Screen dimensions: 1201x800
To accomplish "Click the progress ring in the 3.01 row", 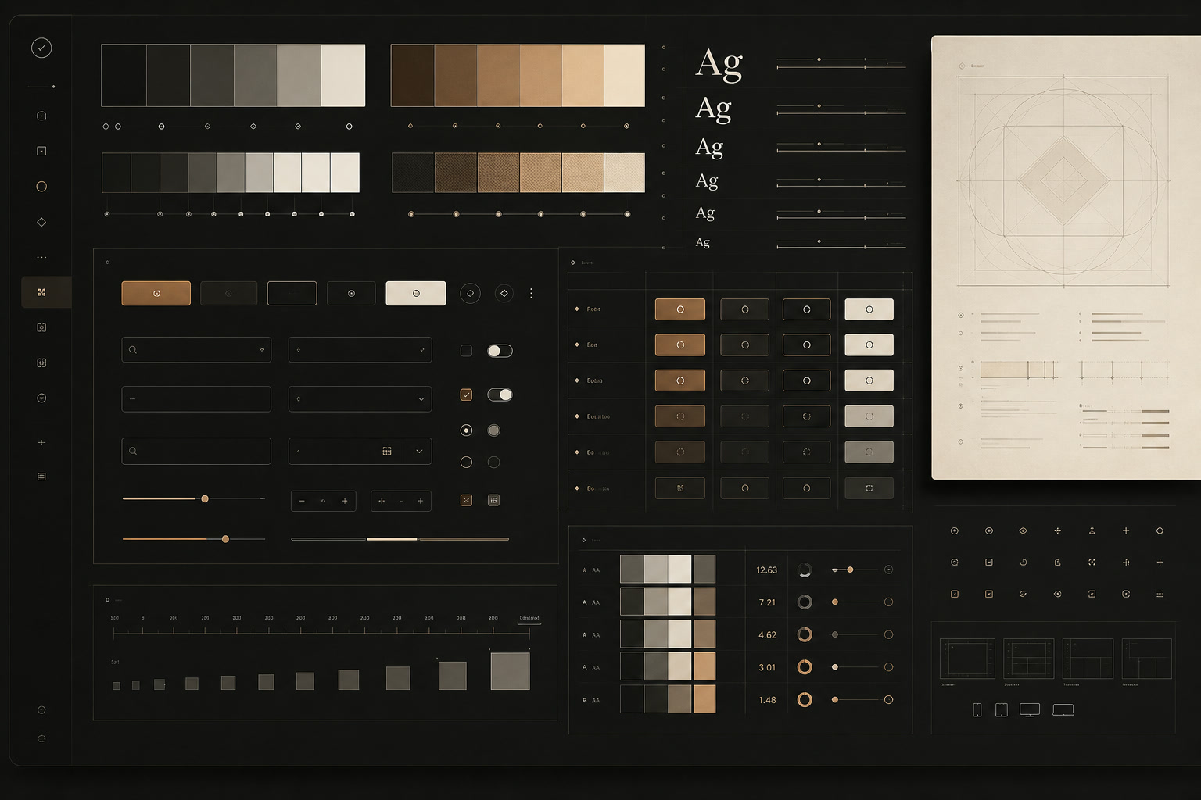I will [x=804, y=666].
